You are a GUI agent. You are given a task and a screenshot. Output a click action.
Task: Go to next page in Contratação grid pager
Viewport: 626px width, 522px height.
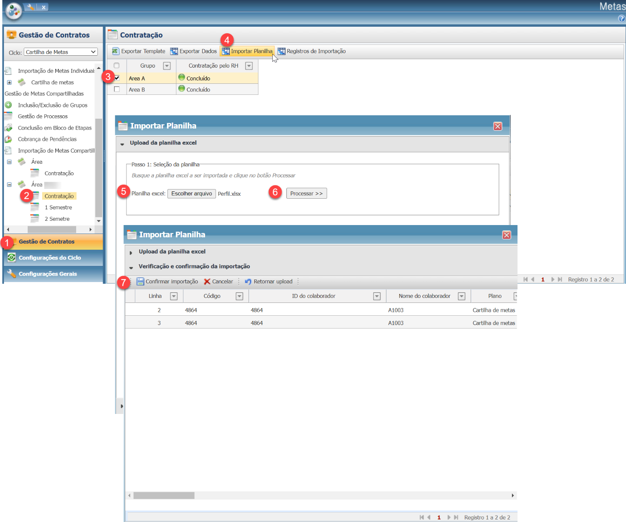(x=552, y=280)
